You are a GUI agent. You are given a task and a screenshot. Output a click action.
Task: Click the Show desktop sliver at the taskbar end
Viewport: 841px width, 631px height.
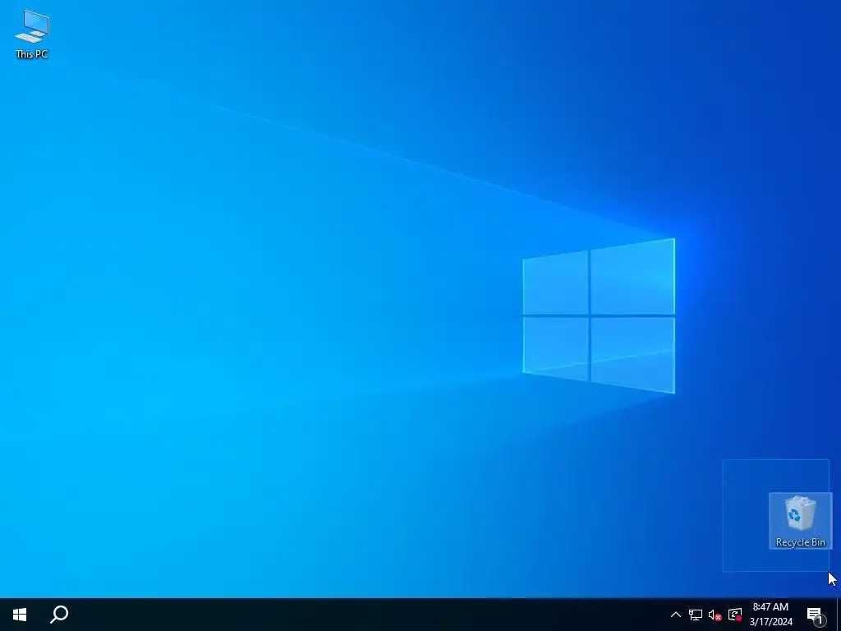click(x=839, y=615)
